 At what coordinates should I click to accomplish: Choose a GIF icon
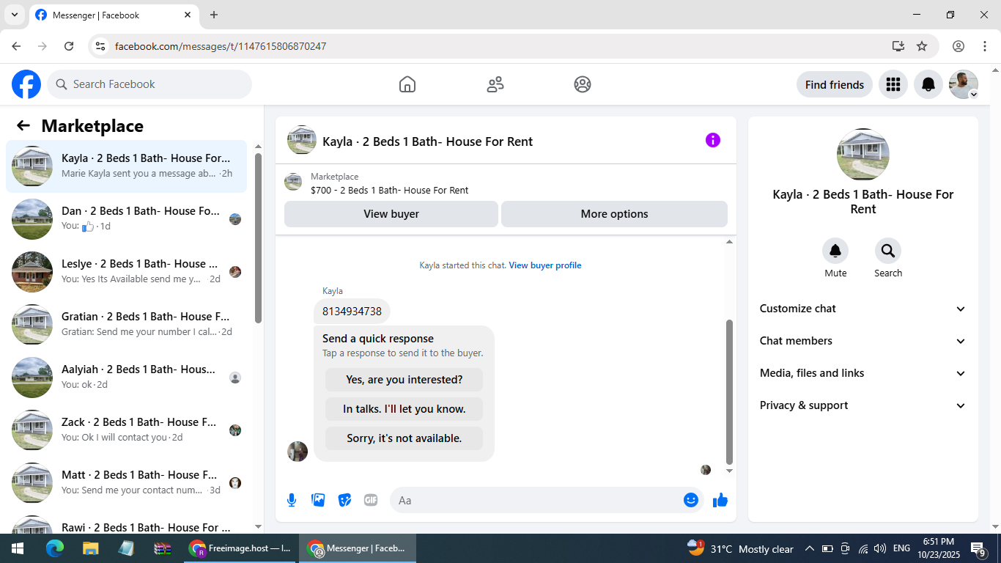coord(371,500)
